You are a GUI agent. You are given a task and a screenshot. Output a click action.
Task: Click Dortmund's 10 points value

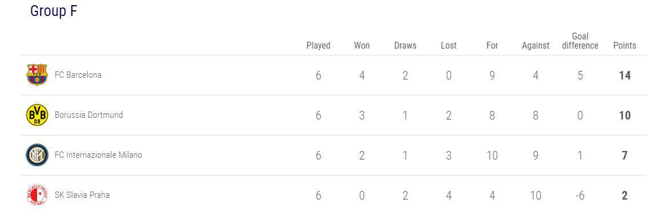(625, 116)
